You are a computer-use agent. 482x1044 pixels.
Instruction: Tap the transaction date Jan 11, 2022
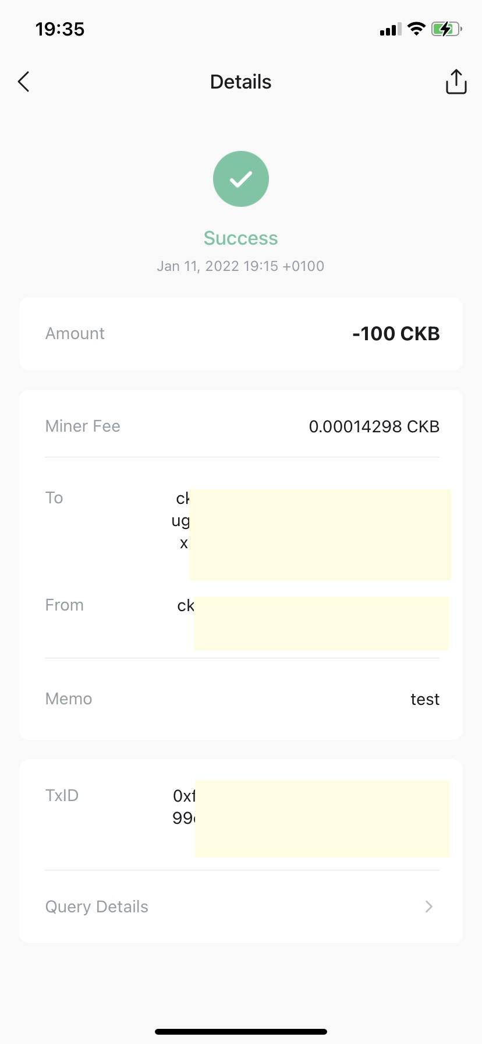pos(240,266)
